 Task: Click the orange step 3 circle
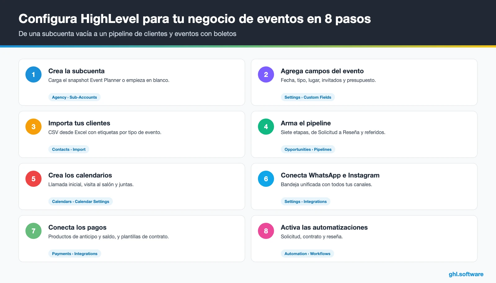[x=33, y=127]
